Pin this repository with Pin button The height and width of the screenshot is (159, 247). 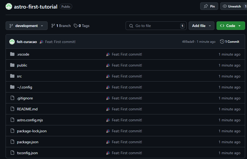pyautogui.click(x=209, y=6)
